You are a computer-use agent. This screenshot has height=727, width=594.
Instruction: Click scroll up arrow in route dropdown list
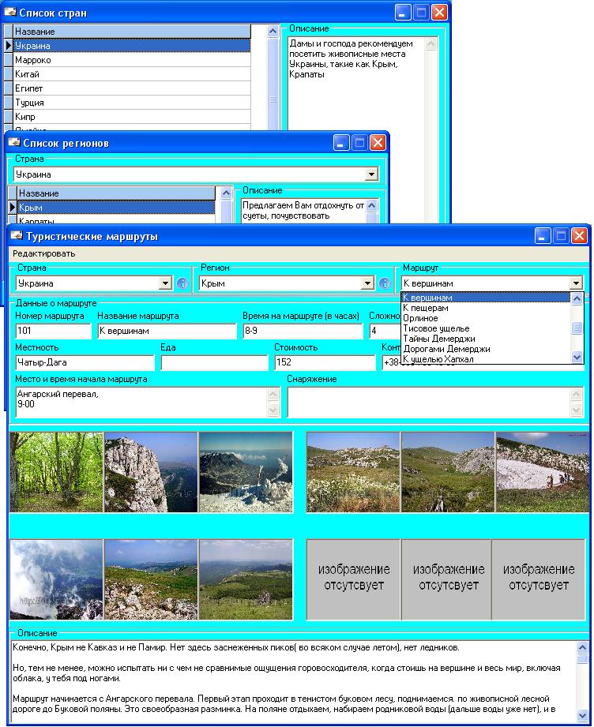(577, 298)
